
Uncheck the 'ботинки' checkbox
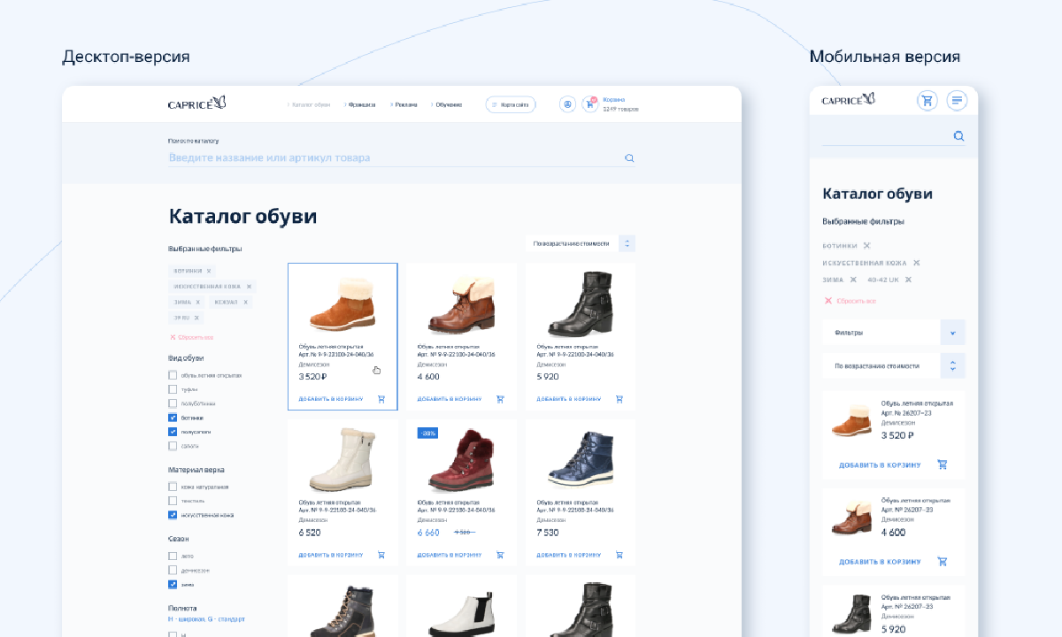coord(173,418)
